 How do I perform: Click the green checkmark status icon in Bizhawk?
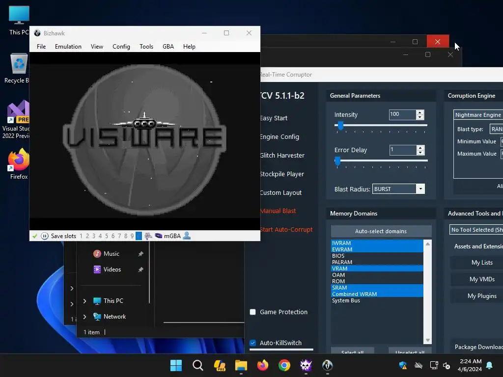35,236
